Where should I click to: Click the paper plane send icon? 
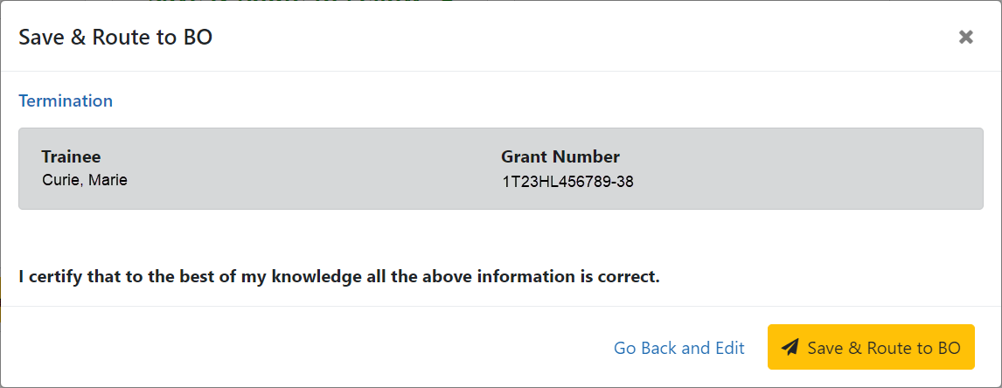790,347
